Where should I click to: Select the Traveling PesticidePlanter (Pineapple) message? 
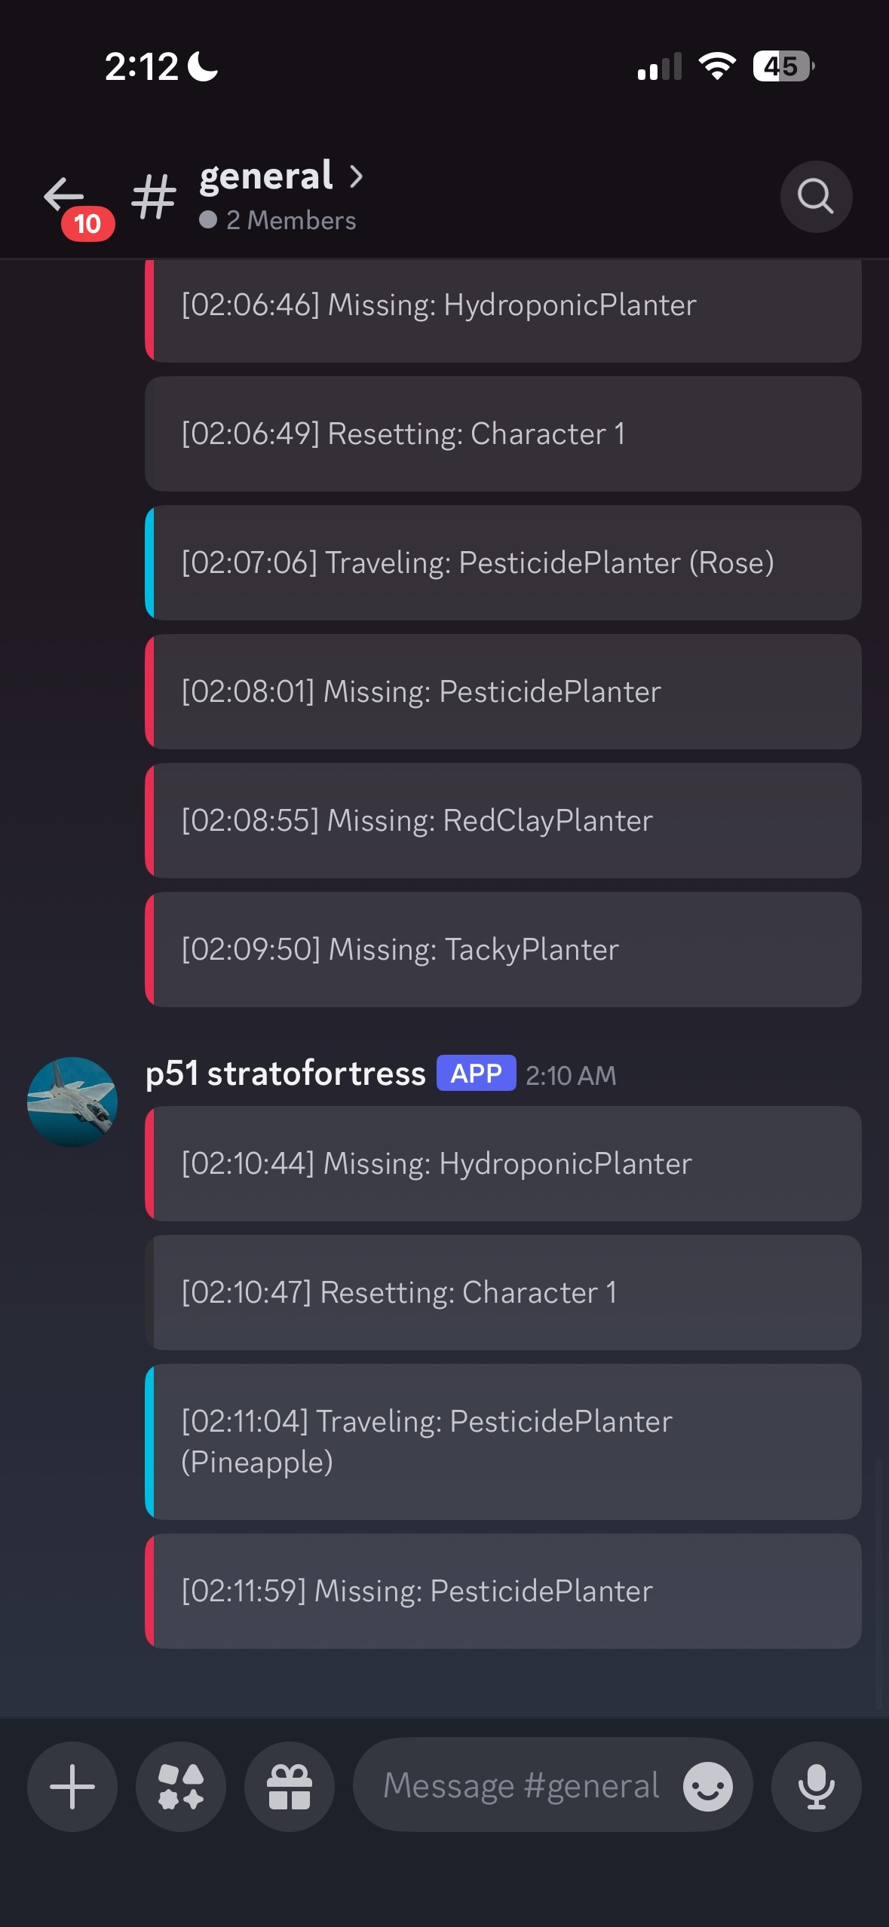coord(503,1441)
